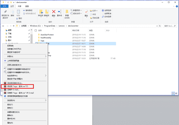Click the 复制 icon in the ribbon clipboard group
Viewport: 179px width, 125px height.
click(12, 12)
